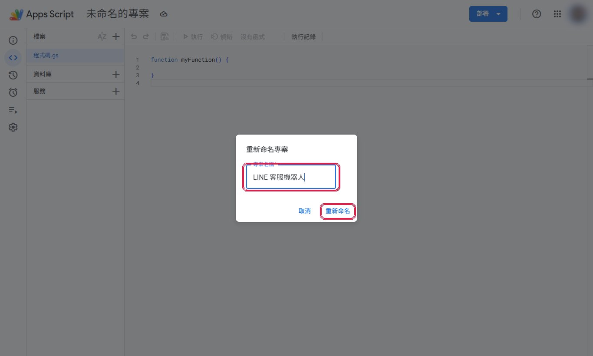The image size is (593, 356).
Task: Open Triggers alarm clock icon
Action: click(13, 92)
